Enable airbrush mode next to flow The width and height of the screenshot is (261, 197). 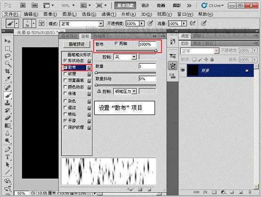193,23
